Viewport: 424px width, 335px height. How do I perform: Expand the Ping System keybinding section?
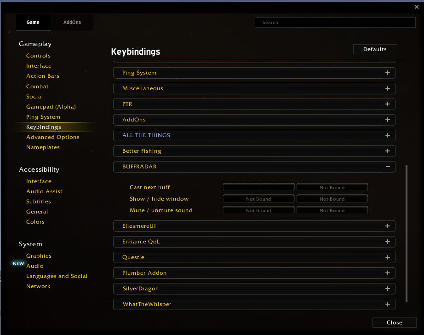[x=254, y=73]
